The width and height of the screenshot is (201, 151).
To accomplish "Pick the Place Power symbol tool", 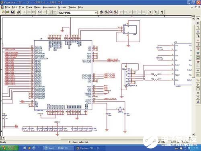I will (x=198, y=49).
